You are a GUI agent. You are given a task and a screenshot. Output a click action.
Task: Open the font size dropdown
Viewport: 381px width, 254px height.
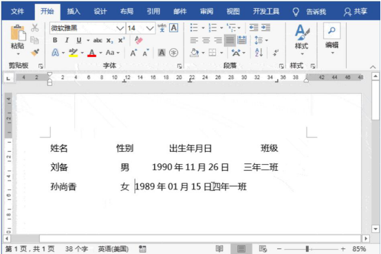click(x=150, y=28)
